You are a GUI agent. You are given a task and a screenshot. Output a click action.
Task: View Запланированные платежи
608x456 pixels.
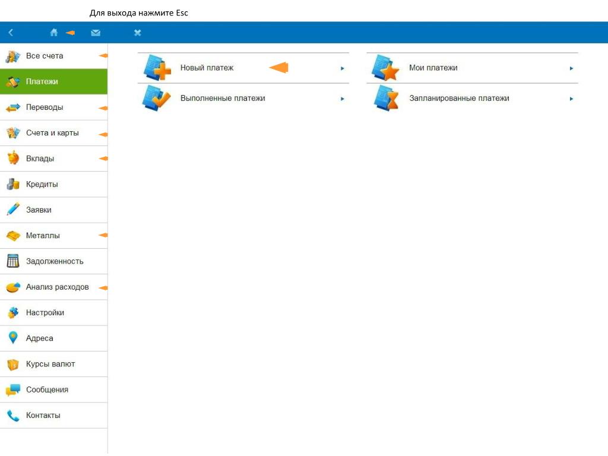point(472,99)
